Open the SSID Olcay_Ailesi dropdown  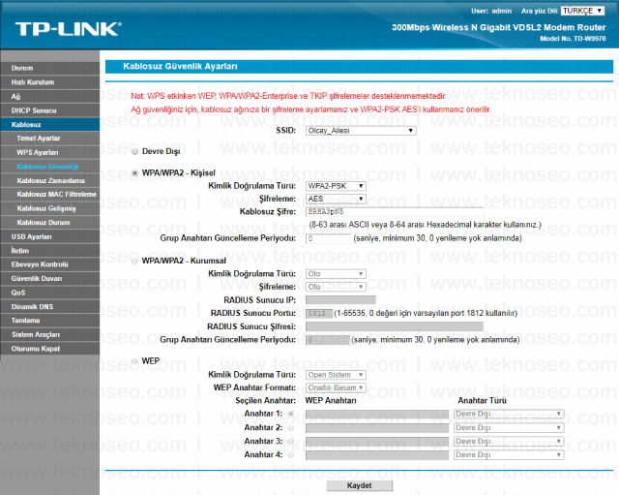[361, 131]
